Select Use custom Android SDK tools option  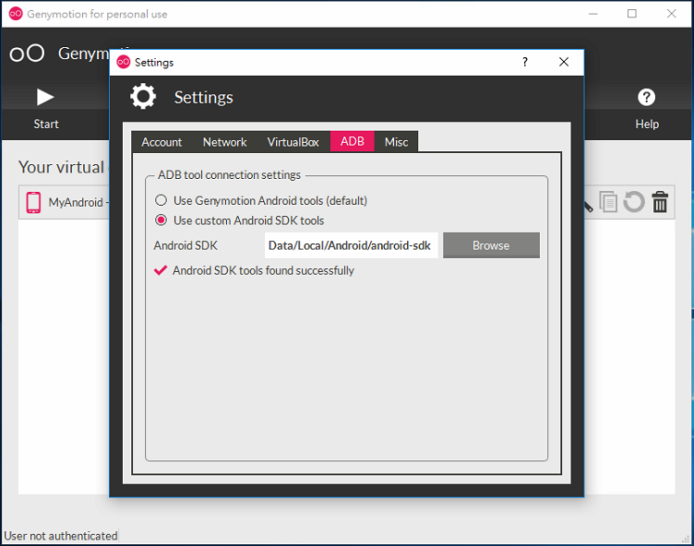[239, 220]
